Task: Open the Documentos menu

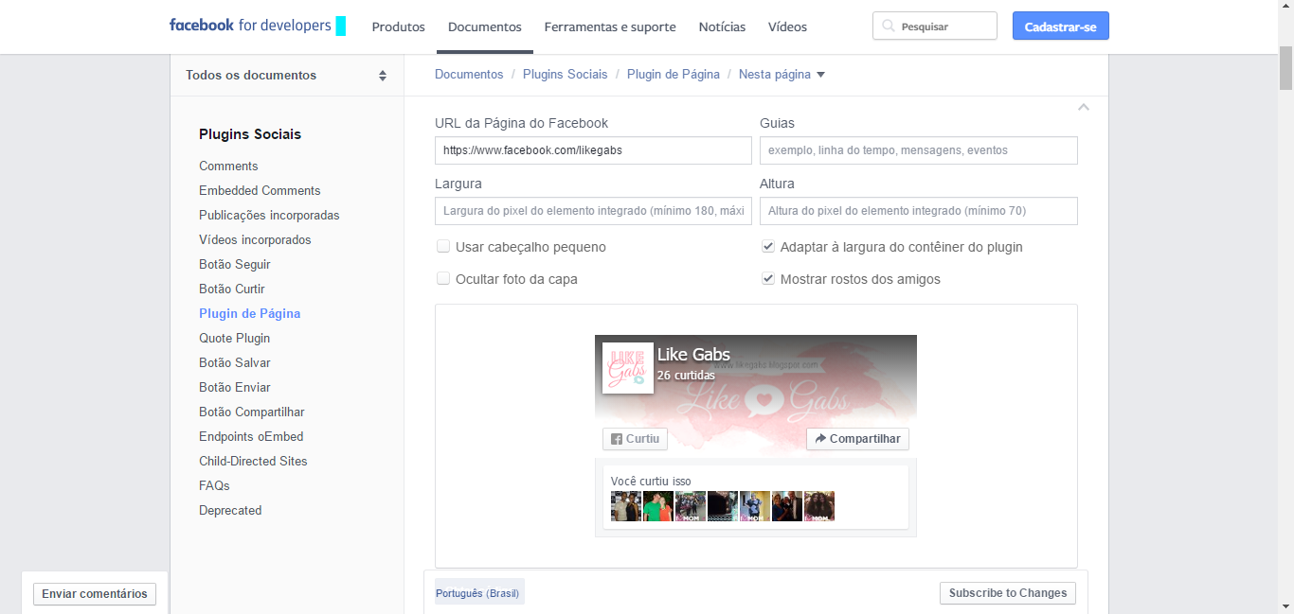Action: [485, 26]
